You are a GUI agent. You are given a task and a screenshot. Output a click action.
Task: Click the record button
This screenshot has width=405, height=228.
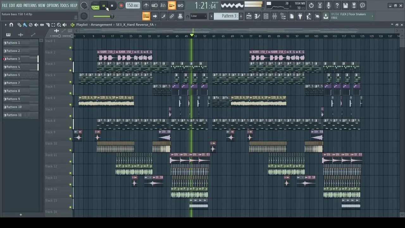(121, 6)
